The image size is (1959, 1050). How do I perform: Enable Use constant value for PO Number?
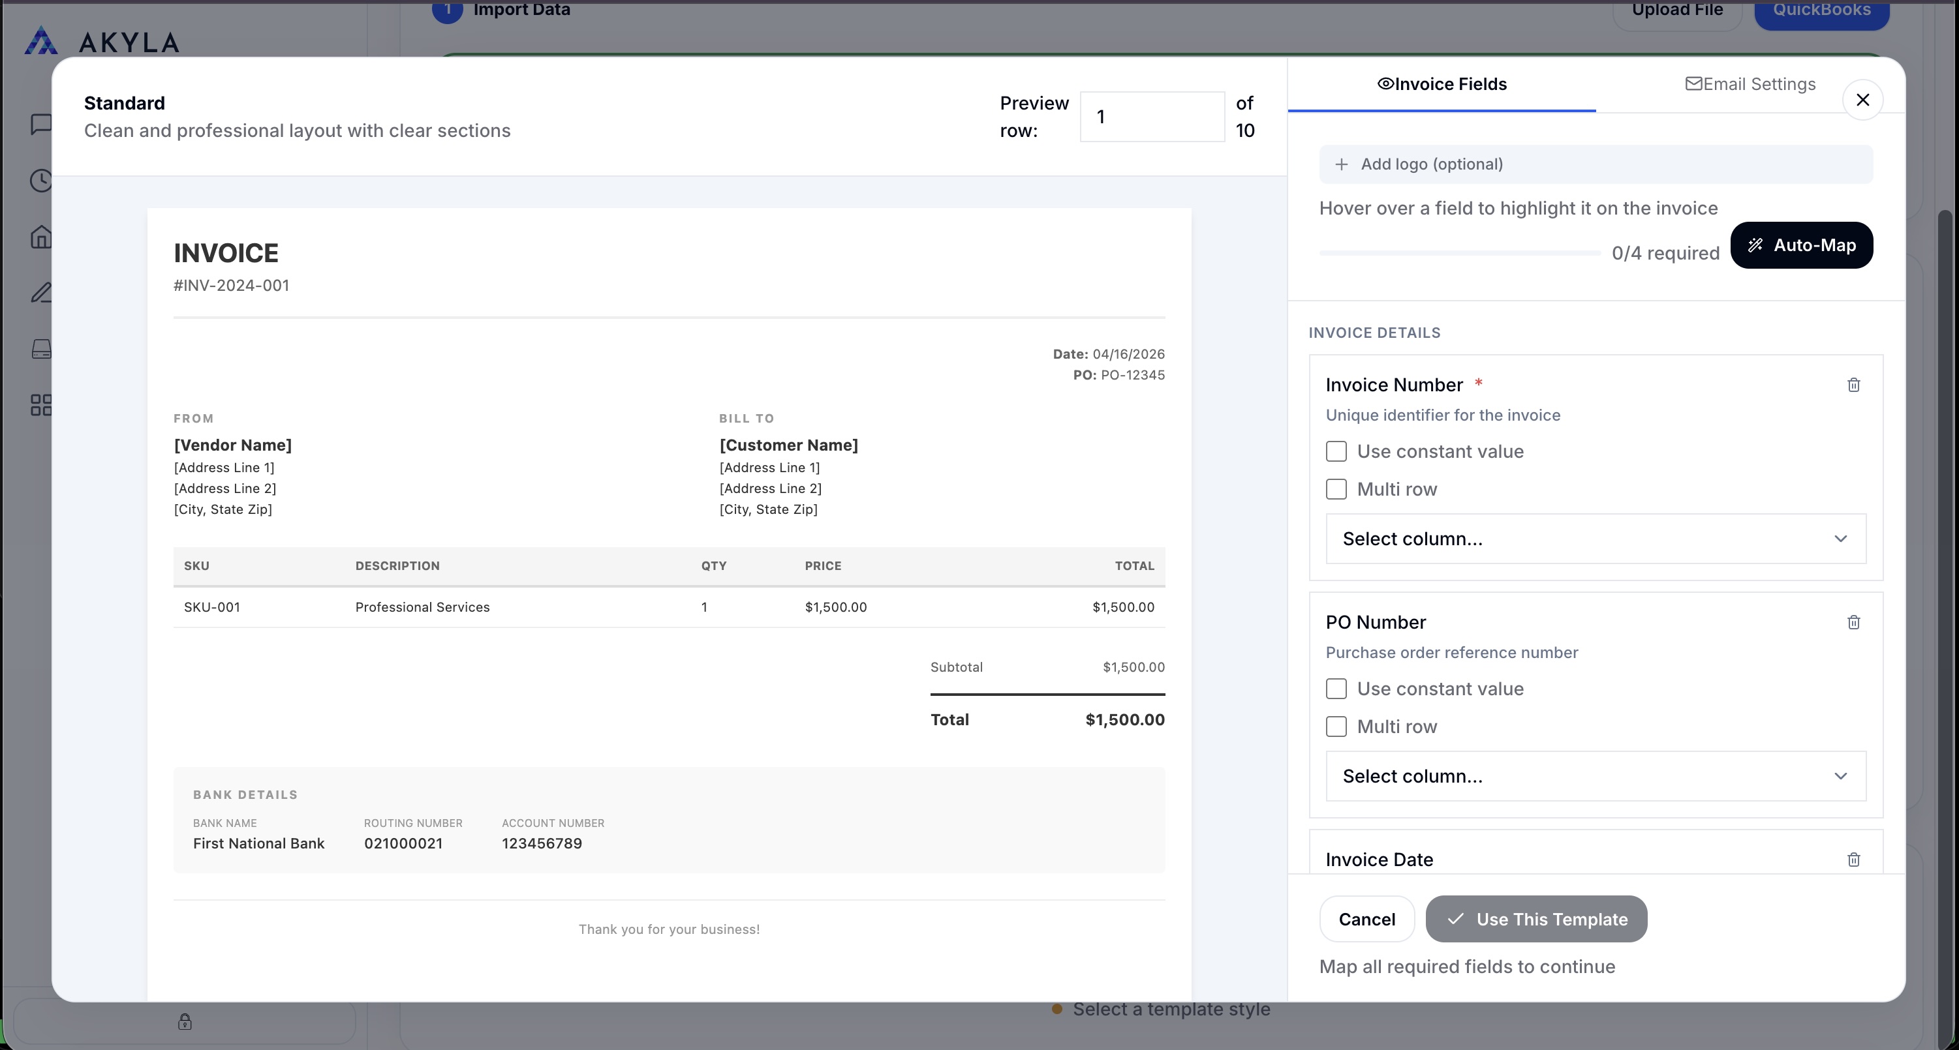tap(1336, 688)
